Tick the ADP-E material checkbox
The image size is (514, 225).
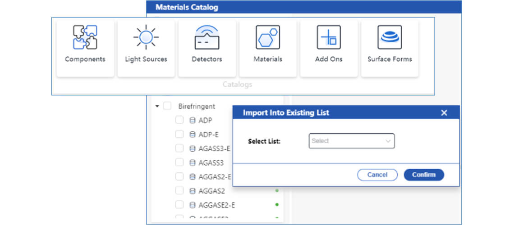tap(179, 134)
